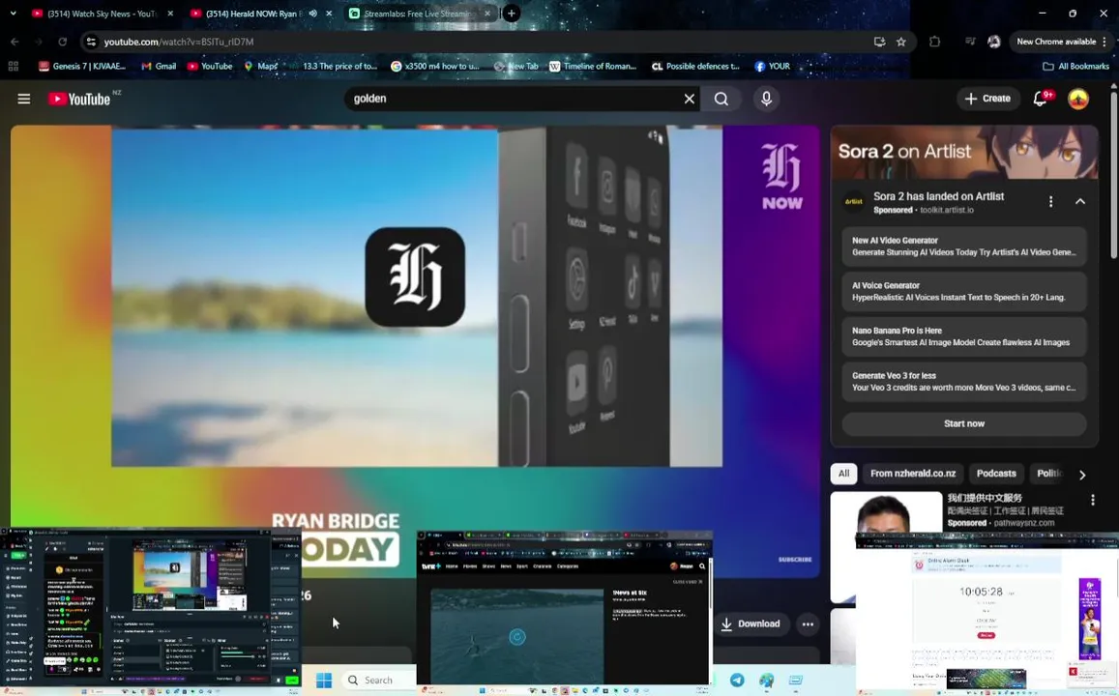Open the Gmail bookmark

[x=159, y=66]
